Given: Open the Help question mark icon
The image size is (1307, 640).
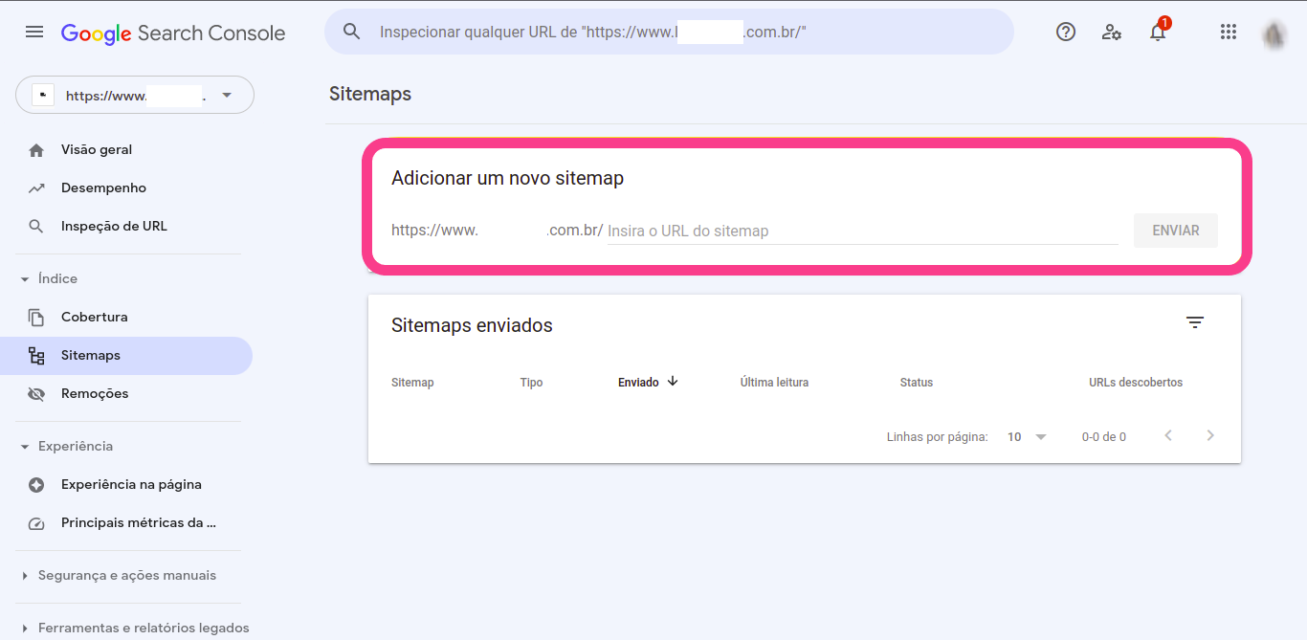Looking at the screenshot, I should pos(1066,32).
